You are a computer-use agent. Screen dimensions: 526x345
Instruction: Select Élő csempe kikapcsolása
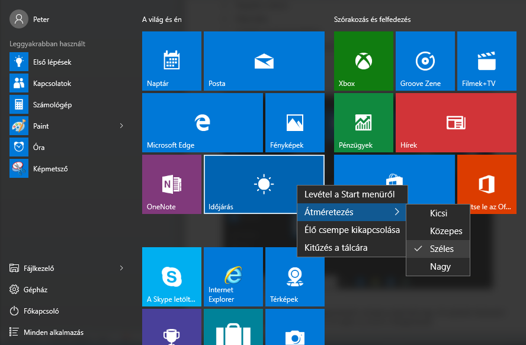click(352, 230)
